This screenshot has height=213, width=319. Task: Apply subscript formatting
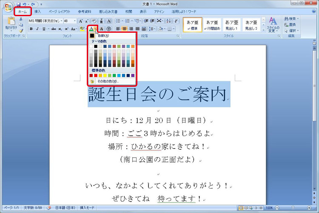coord(60,29)
